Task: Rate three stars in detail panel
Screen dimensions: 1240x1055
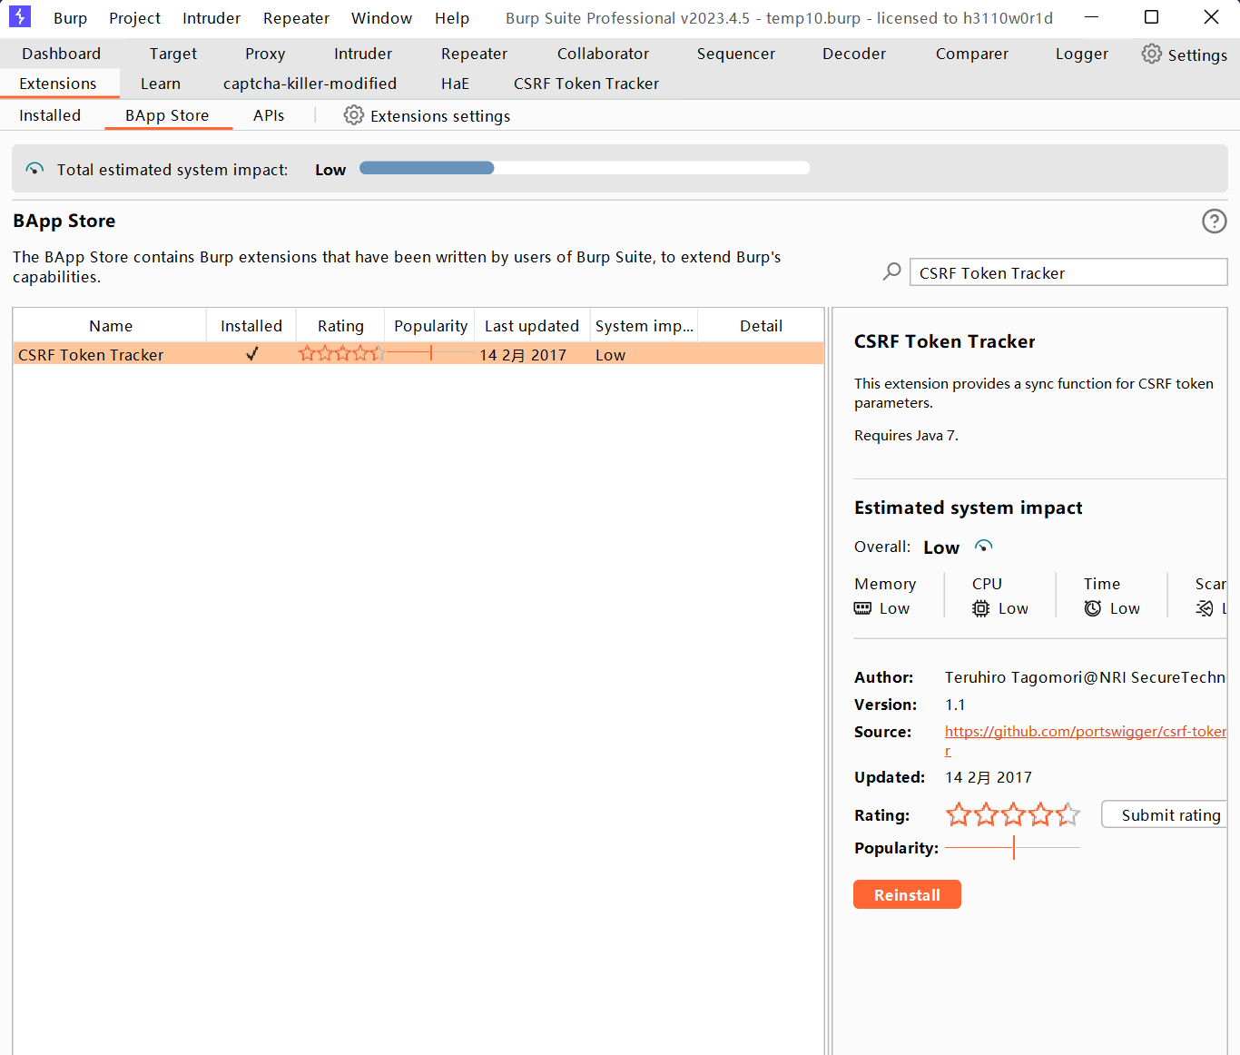Action: 1013,814
